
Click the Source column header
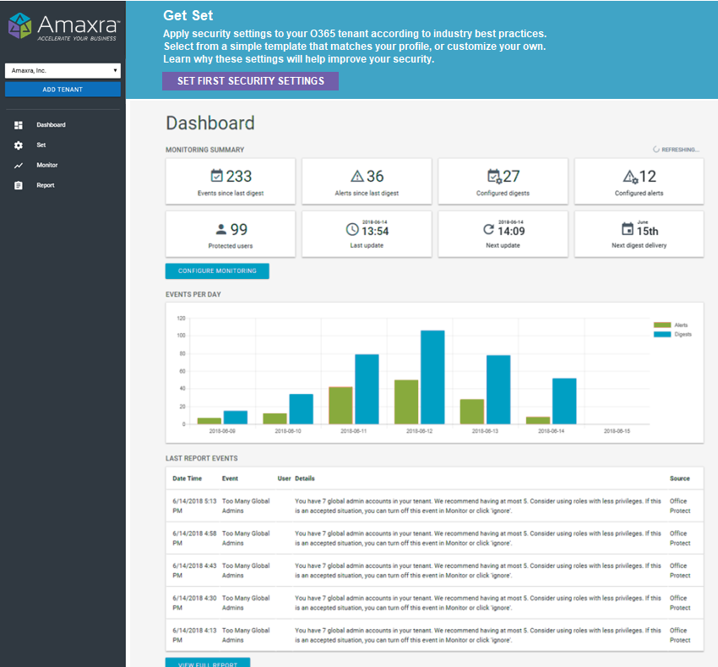pos(679,478)
